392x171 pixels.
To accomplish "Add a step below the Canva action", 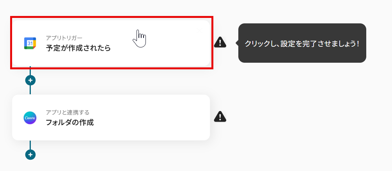I will [30, 155].
